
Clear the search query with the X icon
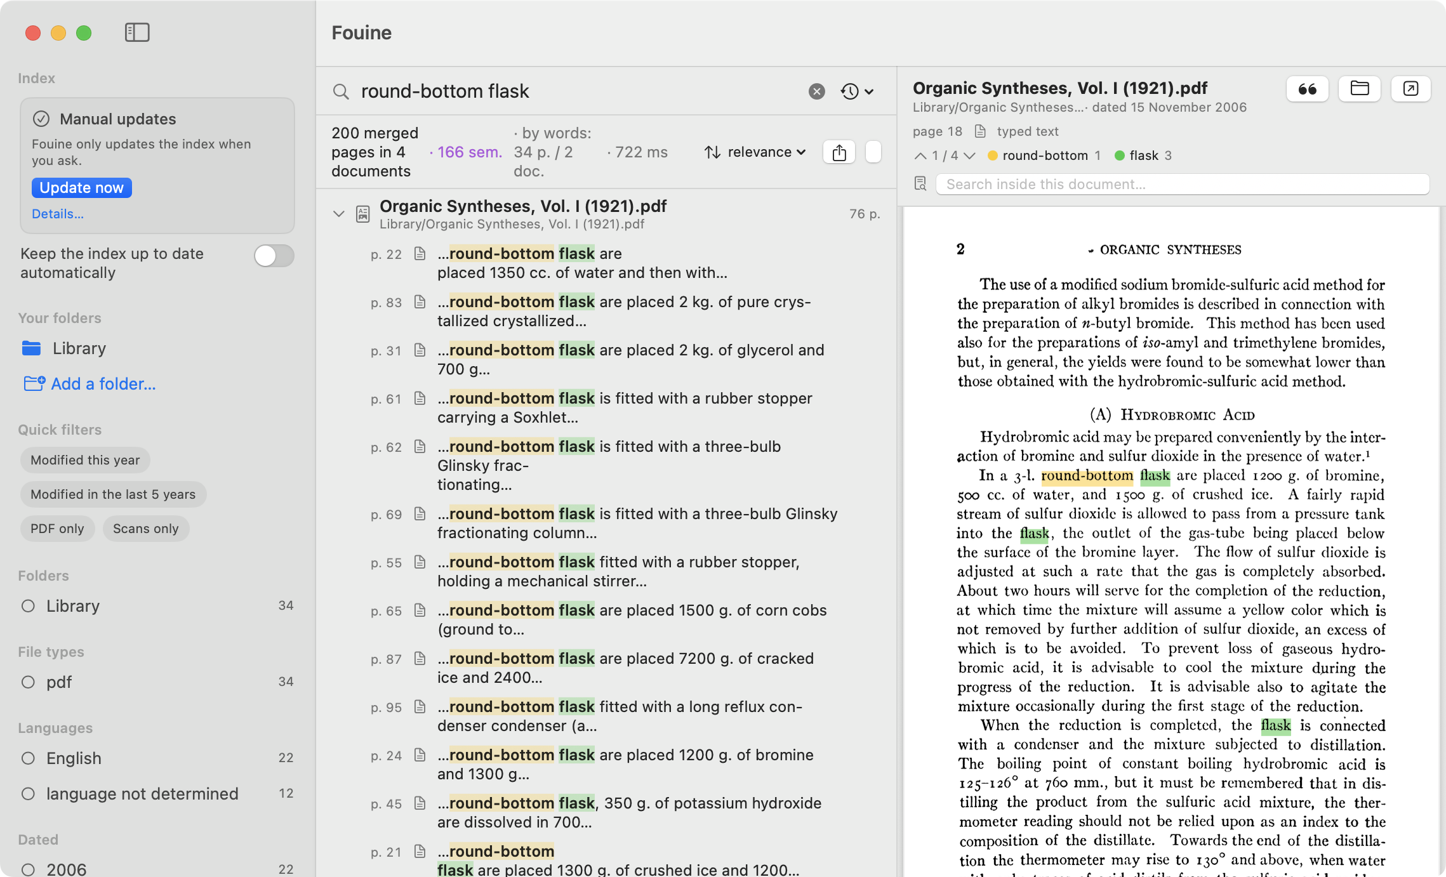pos(817,91)
